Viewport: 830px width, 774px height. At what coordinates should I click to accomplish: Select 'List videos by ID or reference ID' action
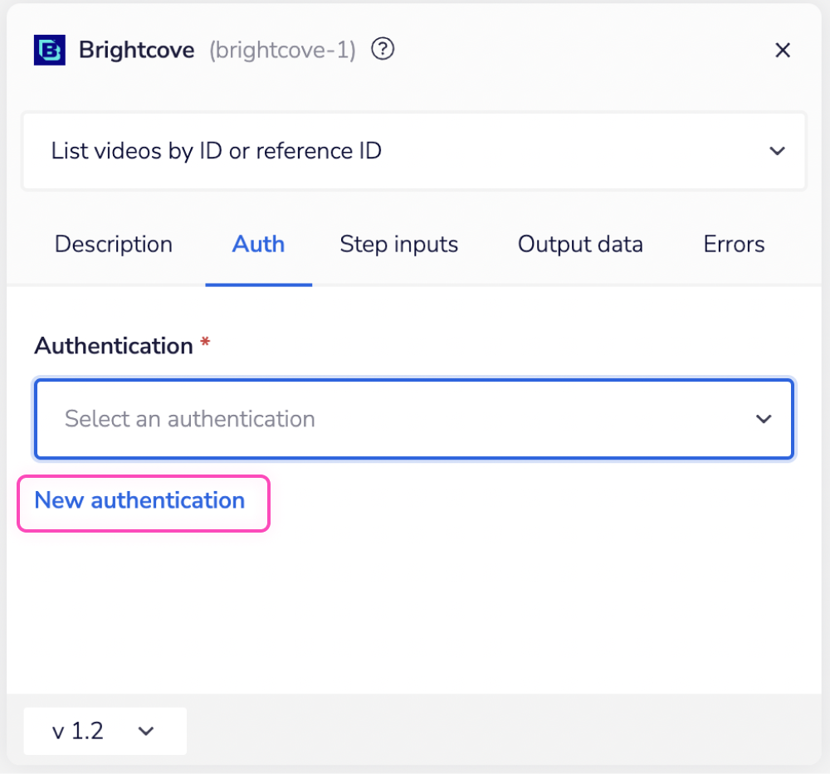click(x=216, y=151)
